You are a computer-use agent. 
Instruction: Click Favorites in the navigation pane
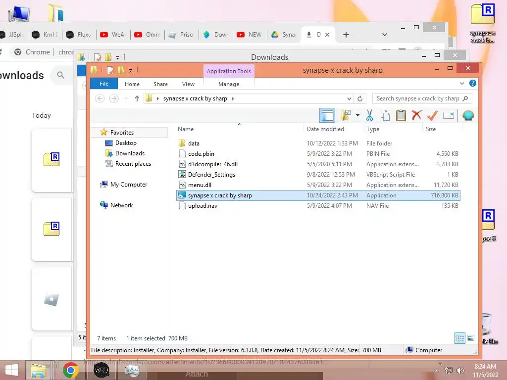122,132
